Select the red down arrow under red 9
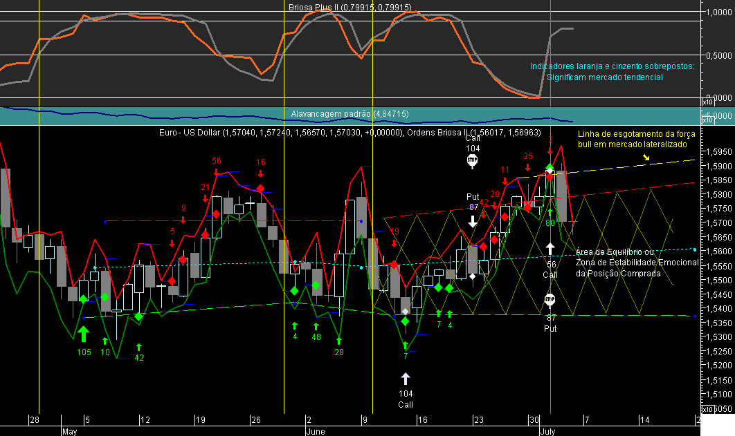The width and height of the screenshot is (735, 436). tap(183, 220)
